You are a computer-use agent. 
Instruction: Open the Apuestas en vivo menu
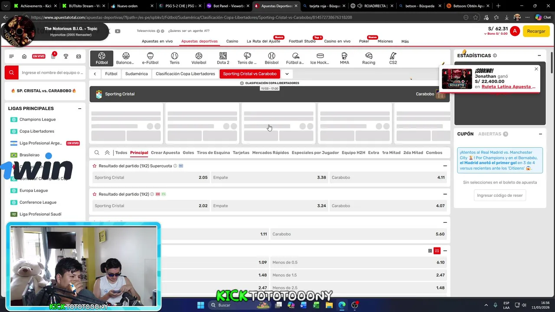tap(157, 41)
